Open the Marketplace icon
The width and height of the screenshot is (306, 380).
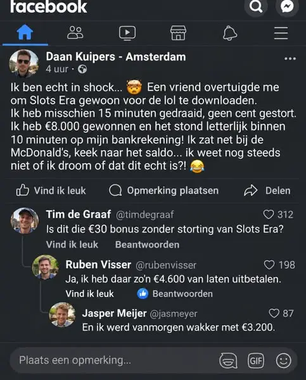click(178, 33)
